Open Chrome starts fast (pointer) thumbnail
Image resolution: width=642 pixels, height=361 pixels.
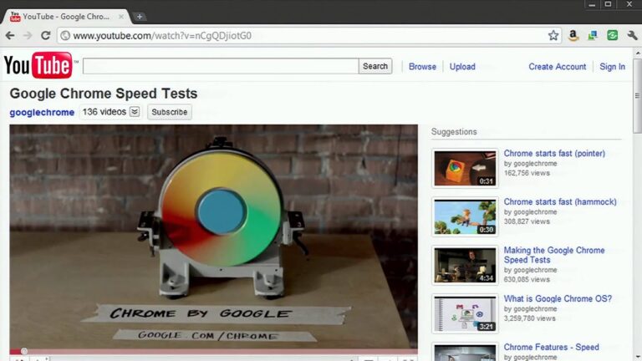pos(465,168)
